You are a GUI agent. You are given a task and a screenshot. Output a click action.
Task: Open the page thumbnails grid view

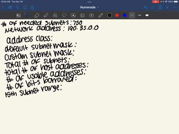pyautogui.click(x=10, y=7)
